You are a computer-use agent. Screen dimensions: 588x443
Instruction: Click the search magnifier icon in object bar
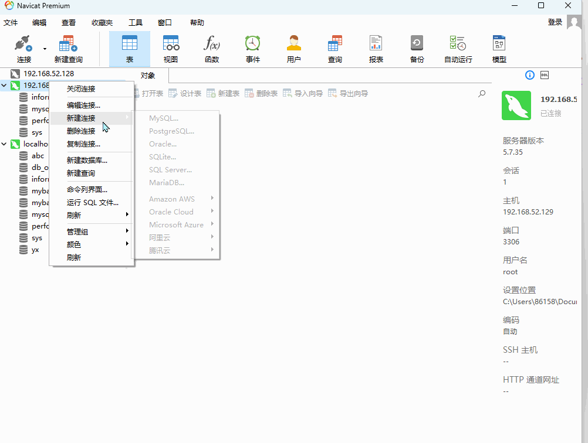pos(482,94)
